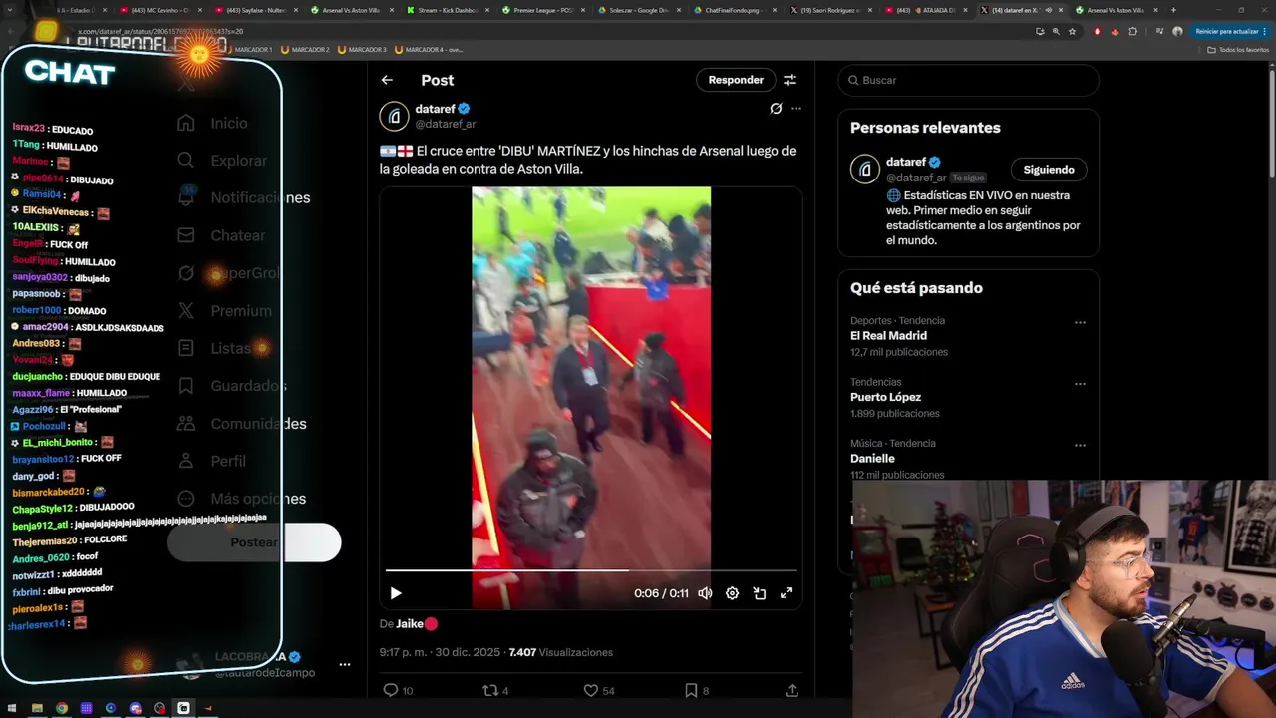1276x718 pixels.
Task: Play the video in the post
Action: (396, 593)
